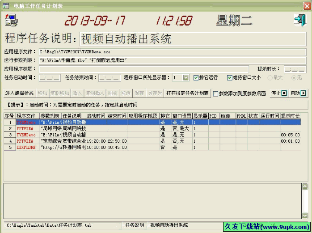
Task: Toggle the 维持窗口大小 checkbox
Action: (229, 78)
